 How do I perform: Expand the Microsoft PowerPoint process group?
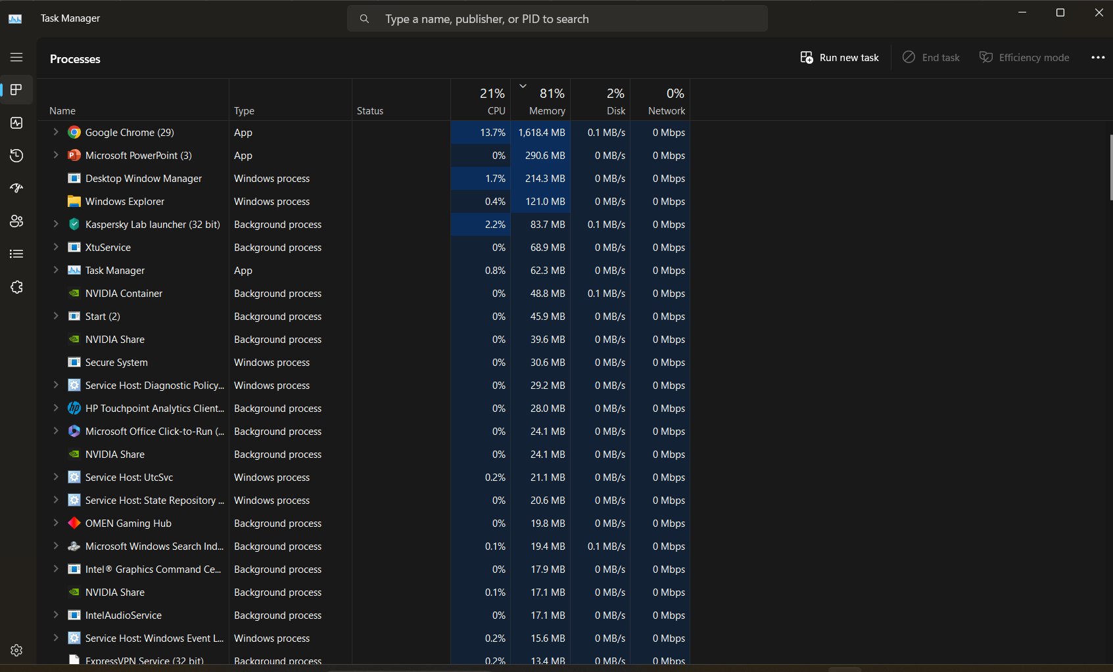click(56, 155)
